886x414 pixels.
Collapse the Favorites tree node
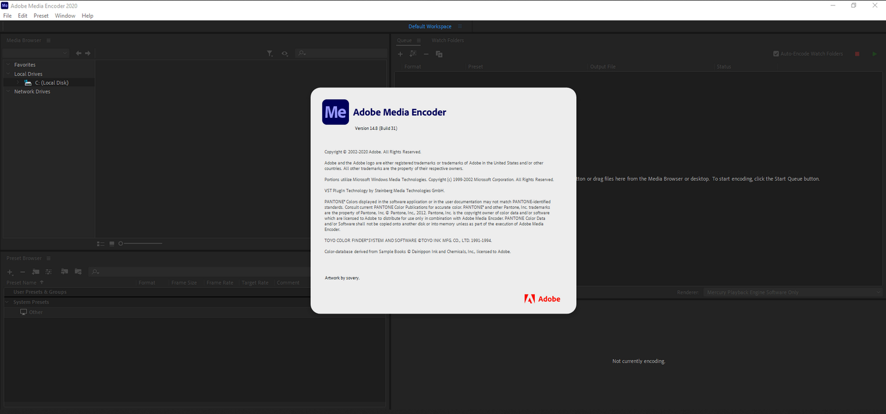tap(8, 65)
